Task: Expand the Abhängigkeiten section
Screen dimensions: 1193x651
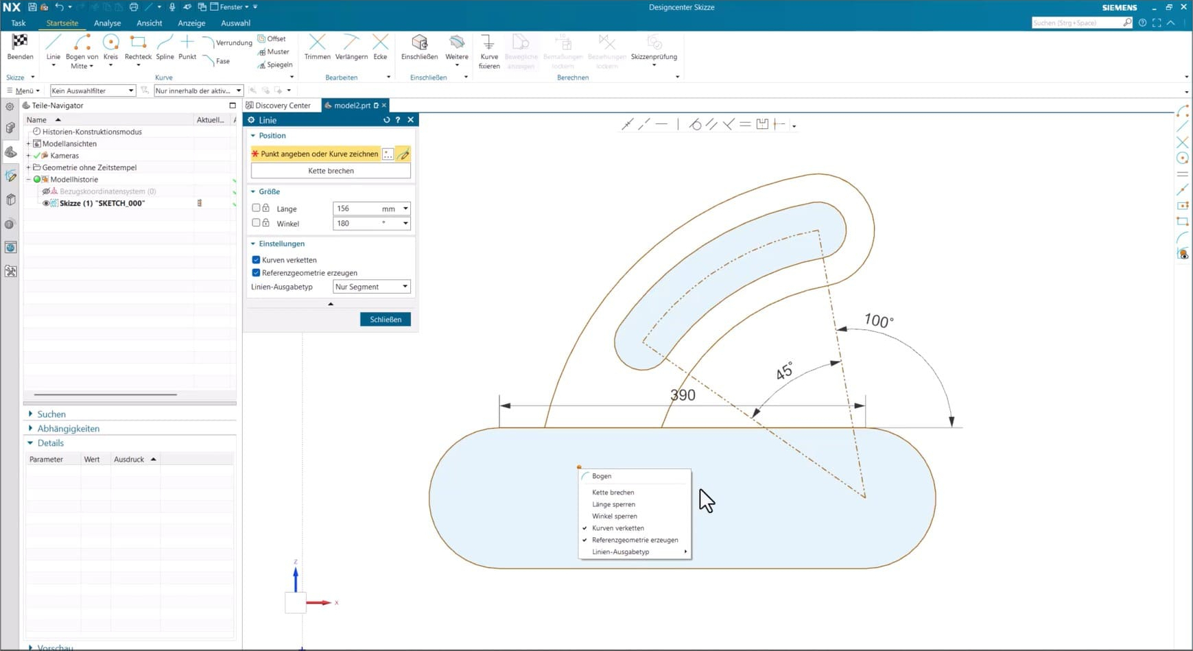Action: point(68,429)
